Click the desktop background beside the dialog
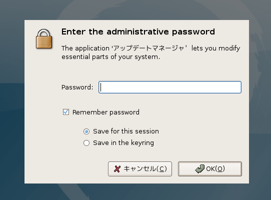 tap(12, 103)
